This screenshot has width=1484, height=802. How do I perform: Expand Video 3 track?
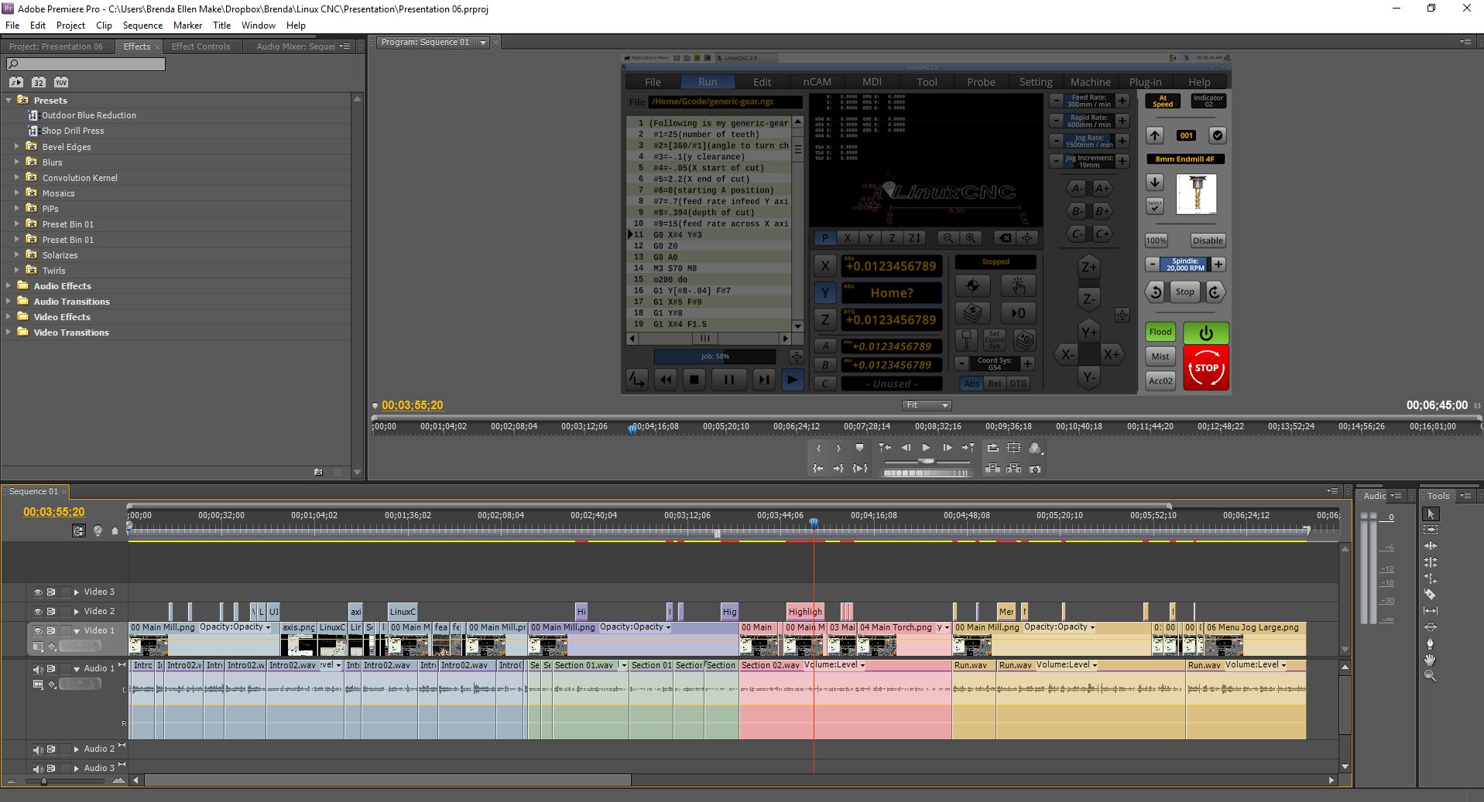coord(77,592)
